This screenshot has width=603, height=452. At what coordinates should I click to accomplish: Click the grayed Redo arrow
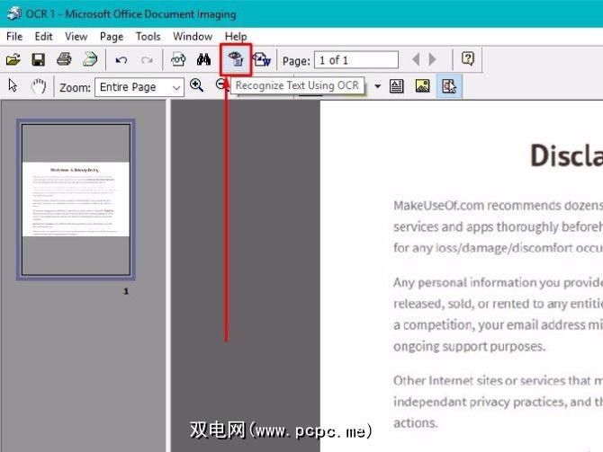click(147, 60)
